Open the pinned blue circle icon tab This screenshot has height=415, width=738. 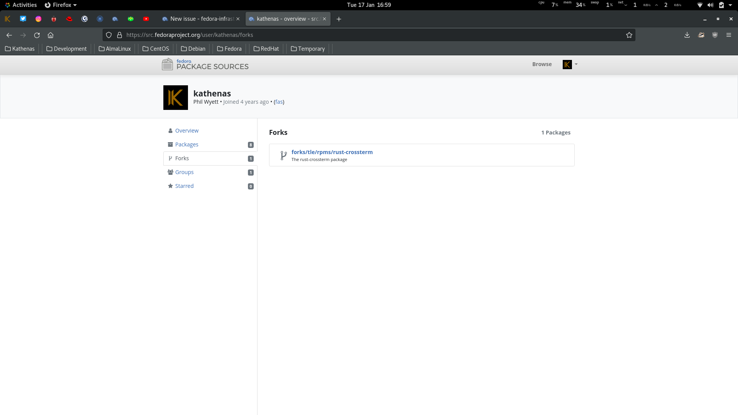click(100, 19)
